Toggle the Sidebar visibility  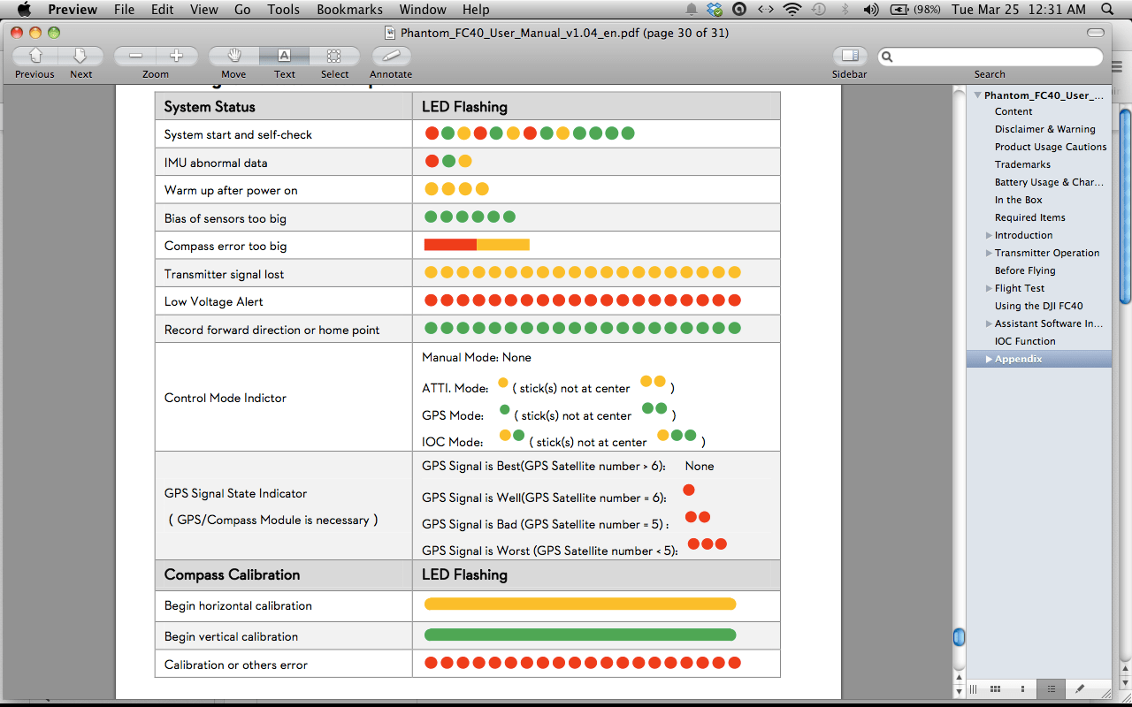pyautogui.click(x=849, y=55)
